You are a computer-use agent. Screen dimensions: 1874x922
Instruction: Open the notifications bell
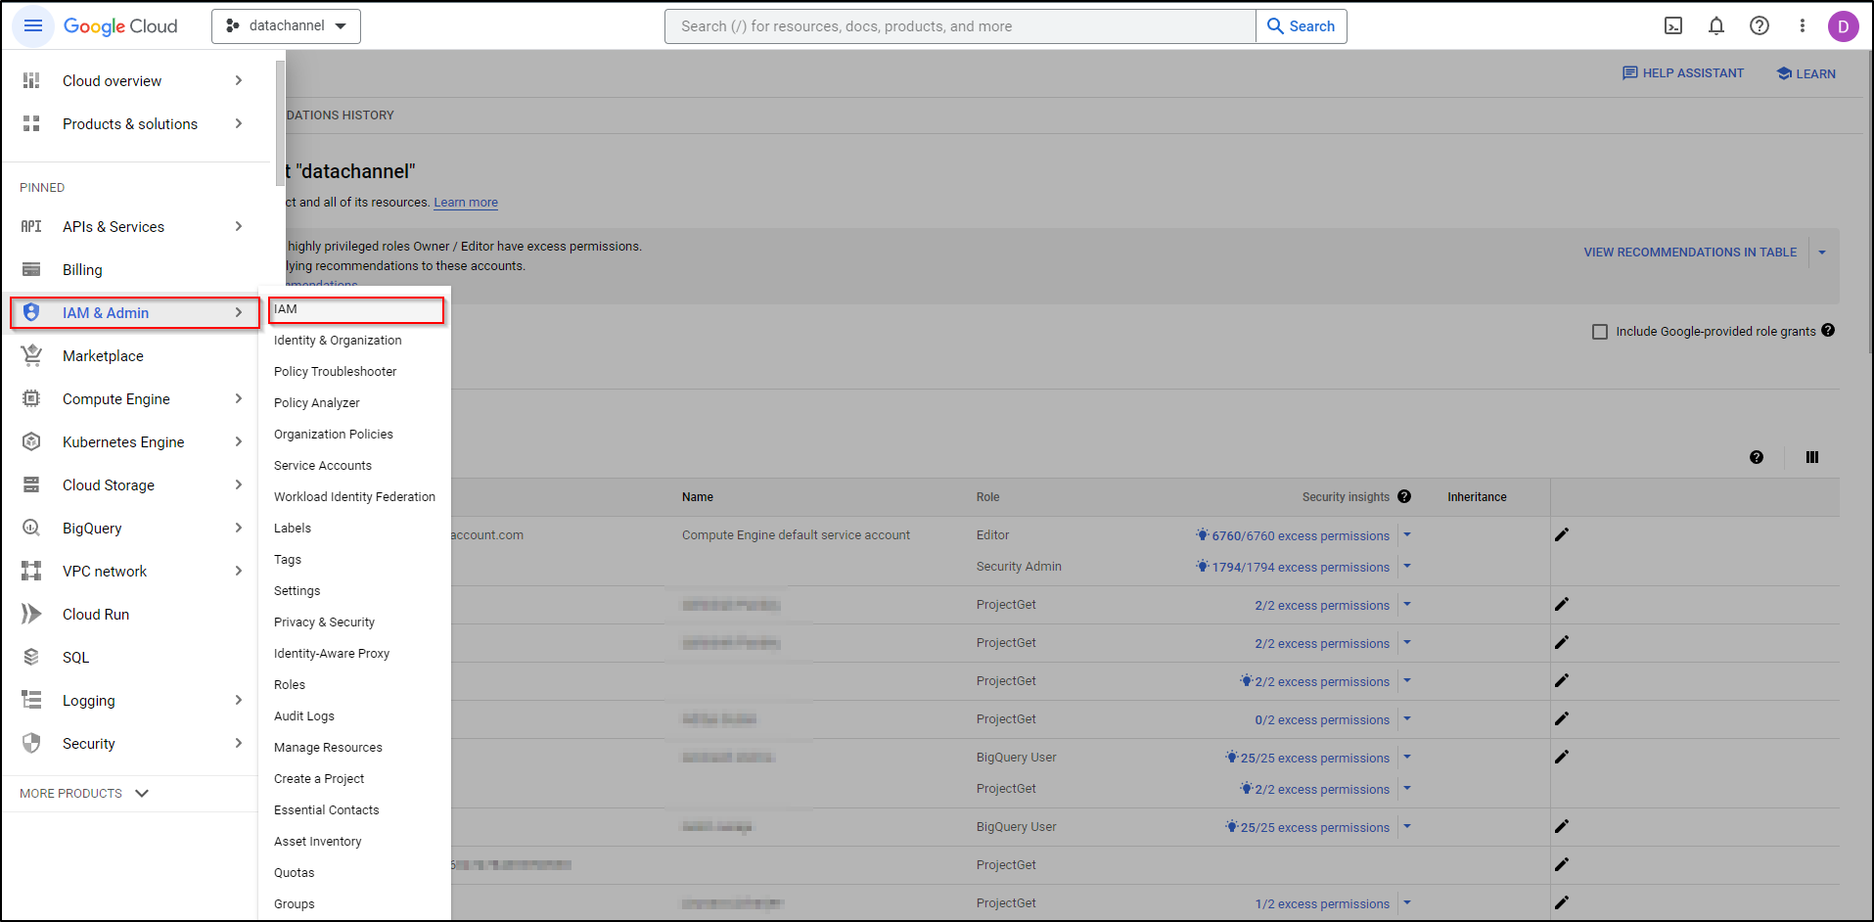coord(1716,26)
